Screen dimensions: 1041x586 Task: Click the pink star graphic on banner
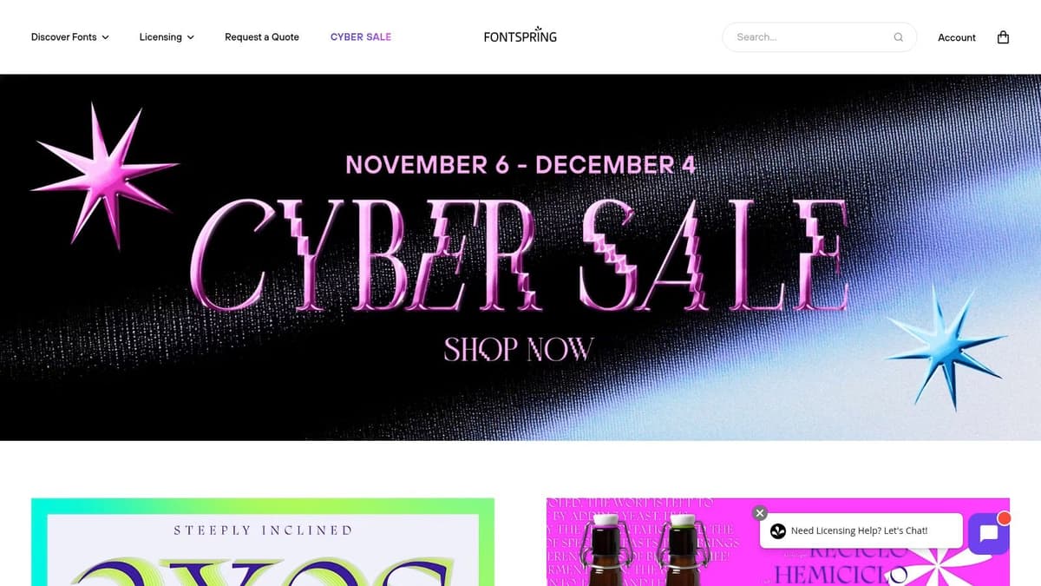pos(104,170)
